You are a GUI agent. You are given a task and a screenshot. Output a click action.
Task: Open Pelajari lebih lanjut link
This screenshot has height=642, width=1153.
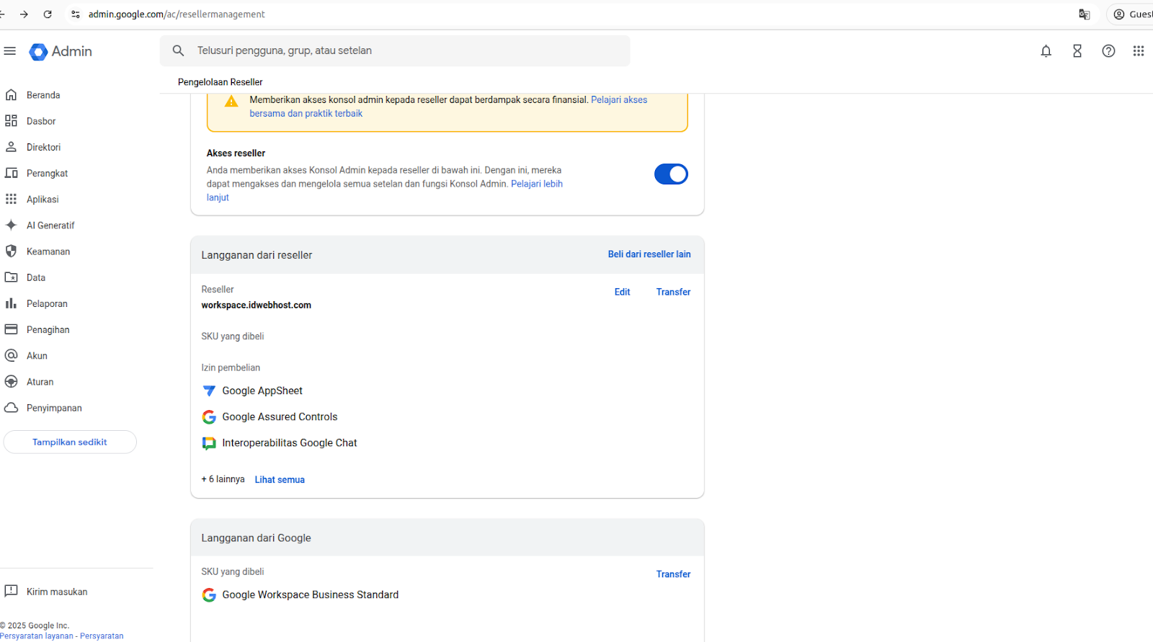(385, 190)
